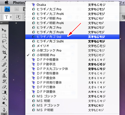Select the Lasso tool

4,41
